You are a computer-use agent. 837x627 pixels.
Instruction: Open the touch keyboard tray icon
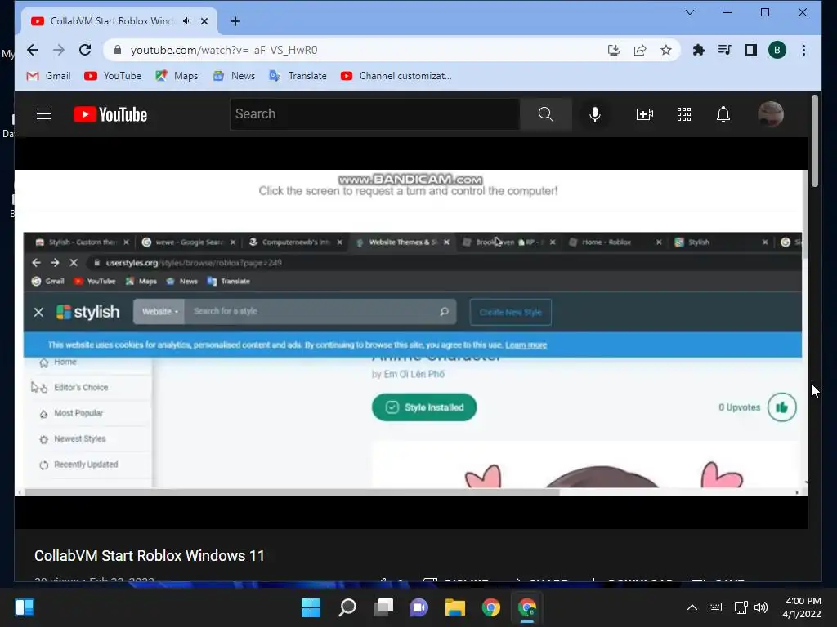coord(715,607)
